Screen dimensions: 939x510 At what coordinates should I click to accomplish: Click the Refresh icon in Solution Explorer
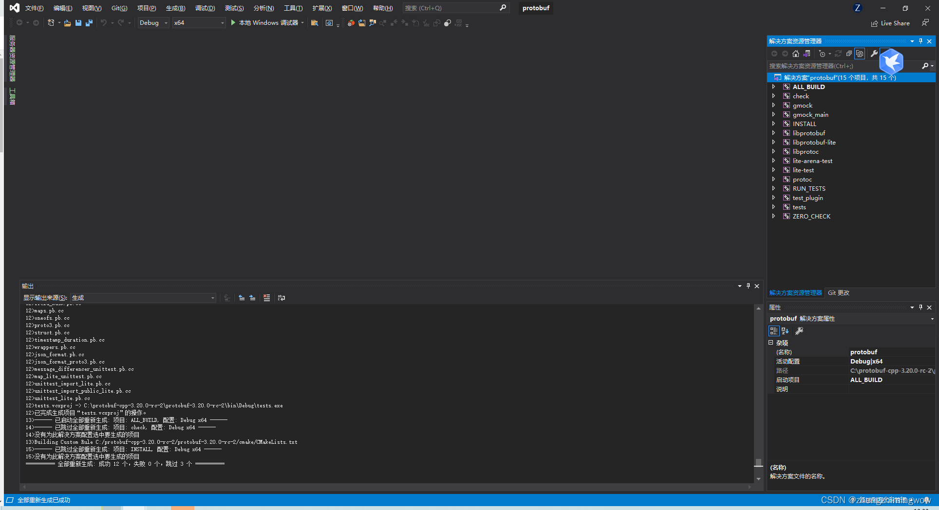(838, 54)
